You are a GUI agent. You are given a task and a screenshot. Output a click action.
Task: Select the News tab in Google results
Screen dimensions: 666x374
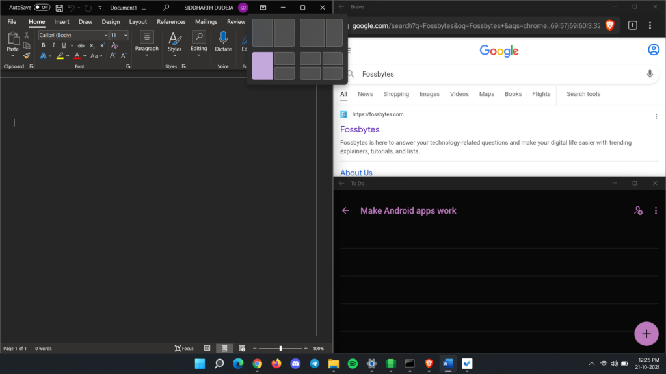(x=366, y=94)
